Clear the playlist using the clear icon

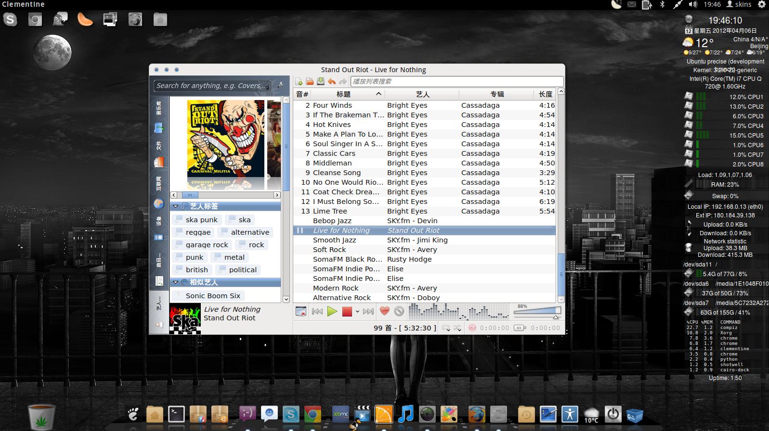(x=301, y=312)
